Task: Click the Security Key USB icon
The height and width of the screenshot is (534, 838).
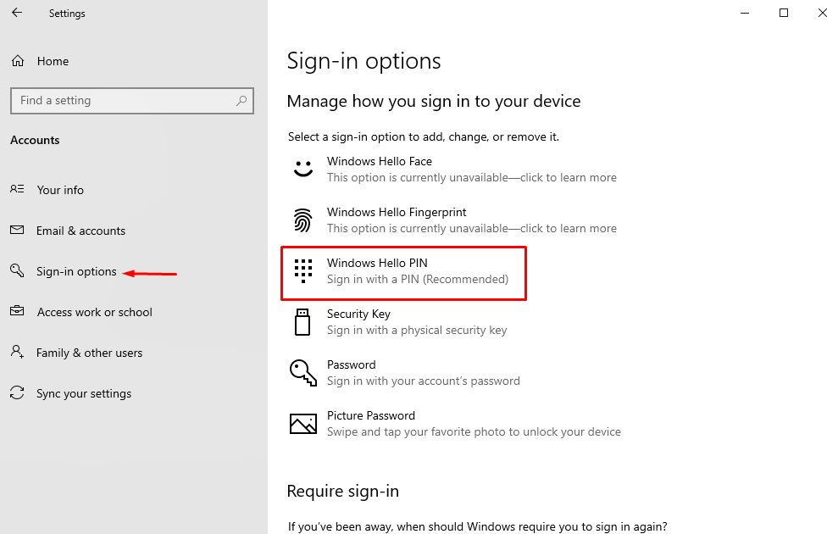Action: [x=302, y=321]
